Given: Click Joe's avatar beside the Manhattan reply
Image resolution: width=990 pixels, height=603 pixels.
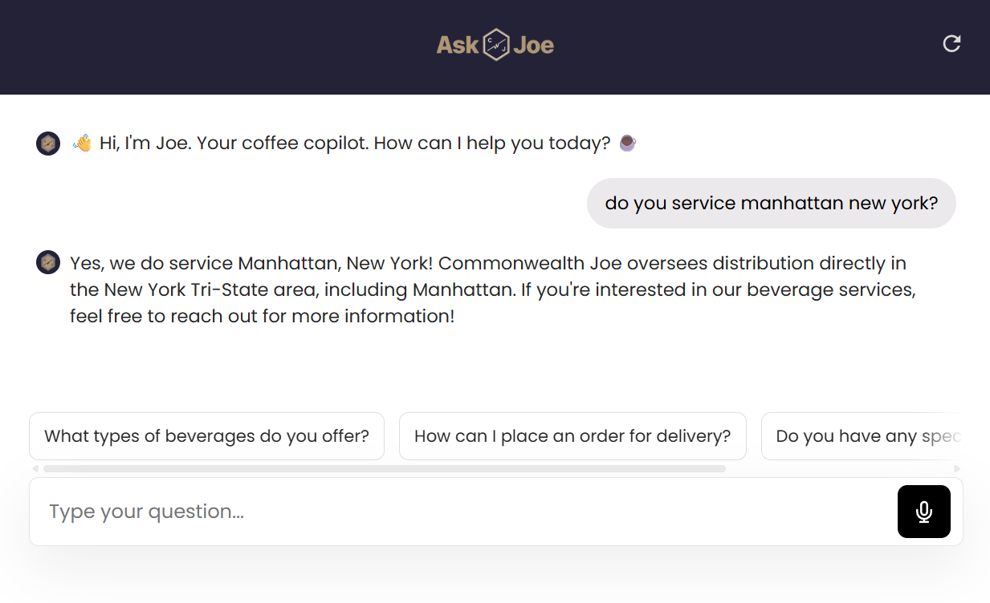Looking at the screenshot, I should (x=48, y=262).
